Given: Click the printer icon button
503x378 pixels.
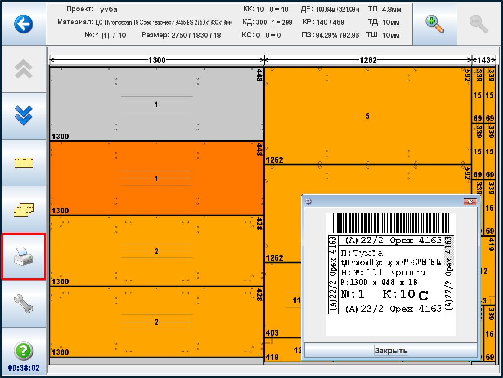Looking at the screenshot, I should 24,257.
